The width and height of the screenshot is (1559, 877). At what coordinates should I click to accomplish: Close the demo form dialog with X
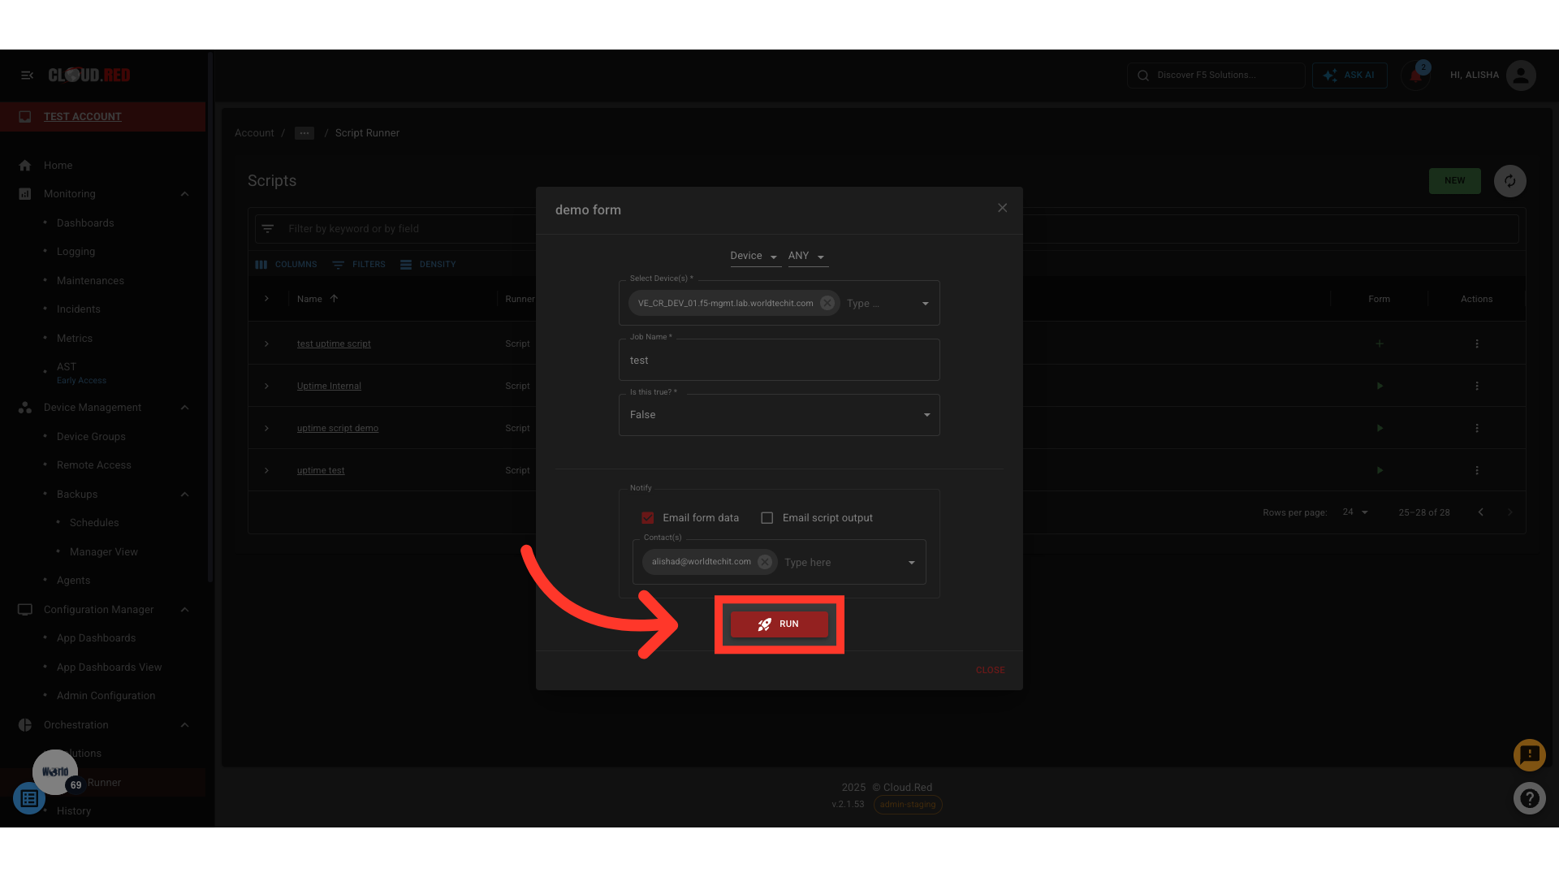[1002, 209]
